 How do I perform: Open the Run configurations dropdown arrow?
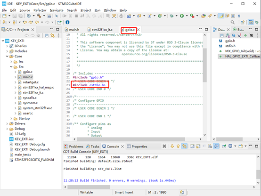[187, 16]
